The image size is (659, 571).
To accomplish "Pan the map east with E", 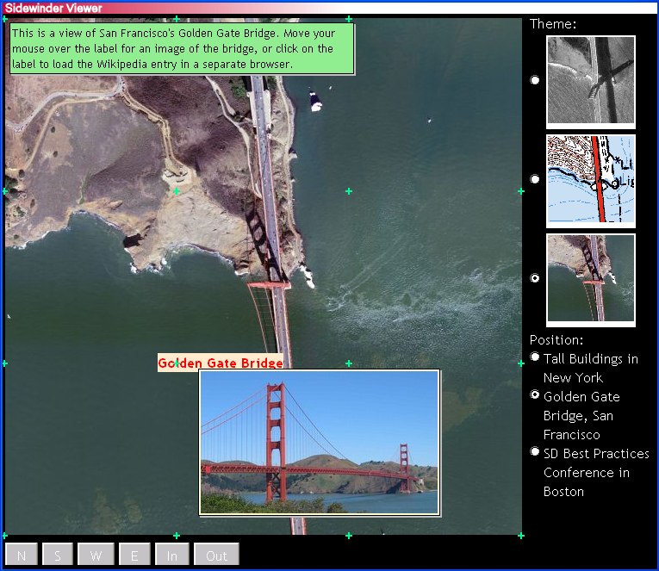I will tap(134, 555).
